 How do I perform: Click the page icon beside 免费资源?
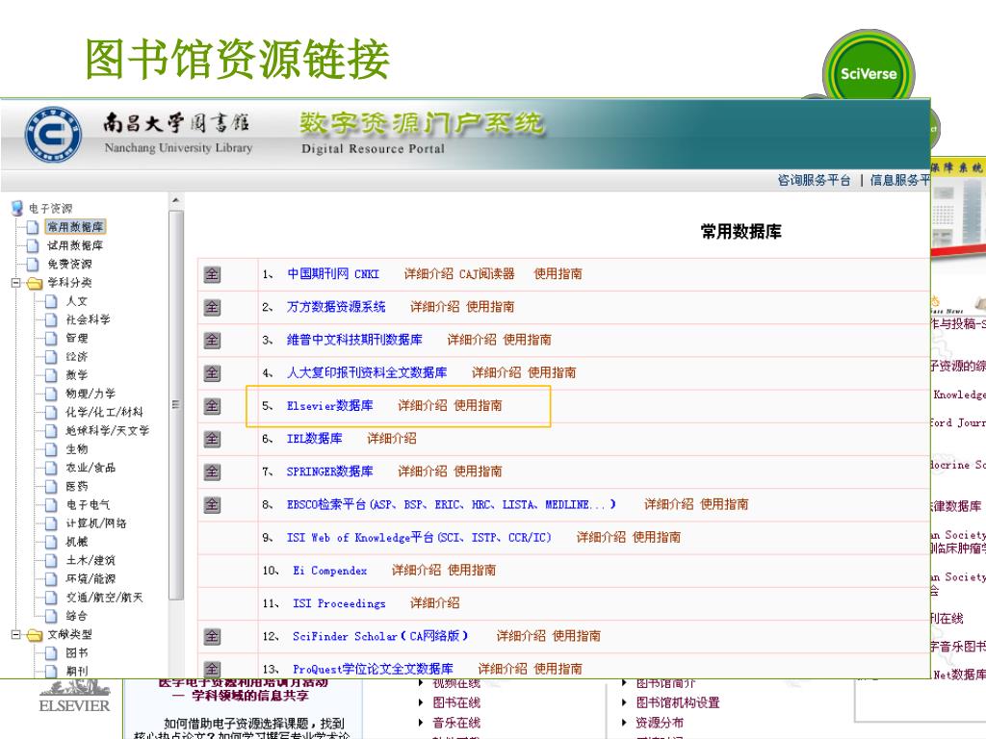(x=33, y=264)
